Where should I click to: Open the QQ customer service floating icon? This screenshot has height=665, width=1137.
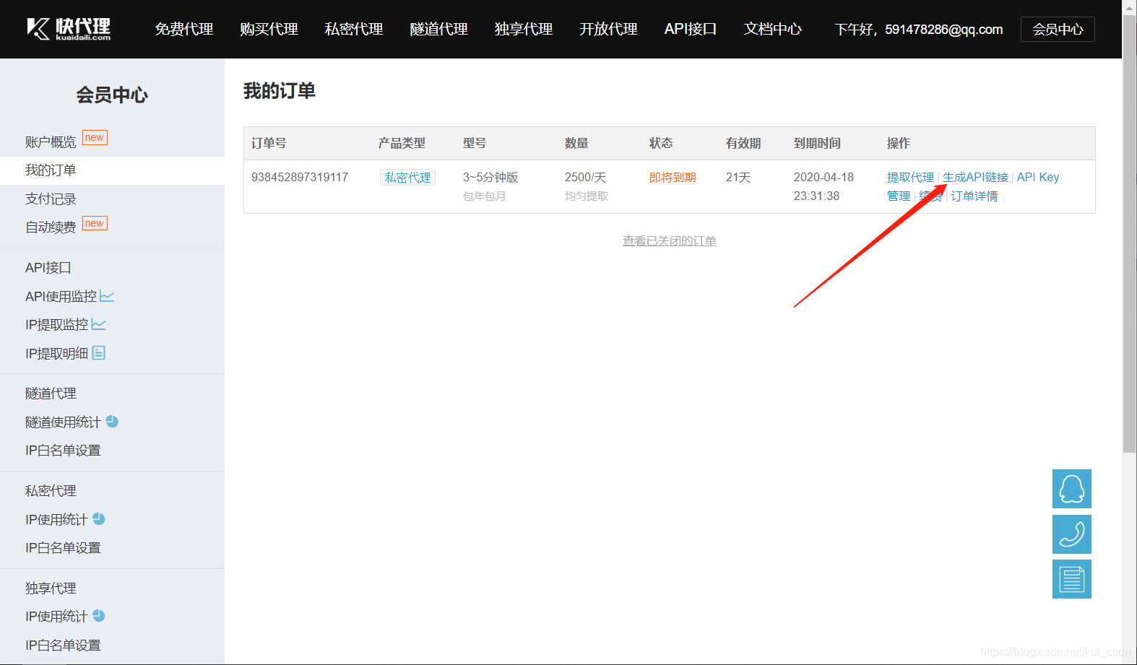pos(1071,489)
